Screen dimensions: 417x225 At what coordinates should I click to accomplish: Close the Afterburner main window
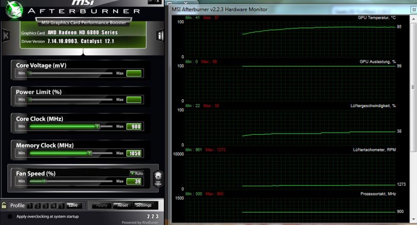click(158, 2)
